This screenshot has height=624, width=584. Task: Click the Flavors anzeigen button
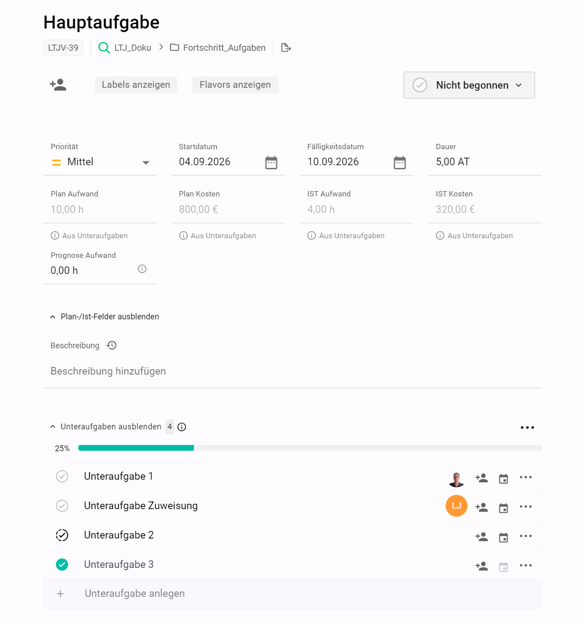tap(235, 85)
